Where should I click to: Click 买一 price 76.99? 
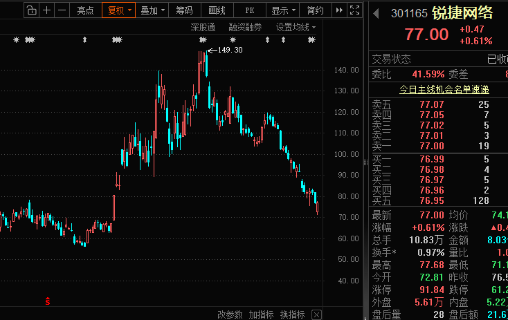[432, 159]
